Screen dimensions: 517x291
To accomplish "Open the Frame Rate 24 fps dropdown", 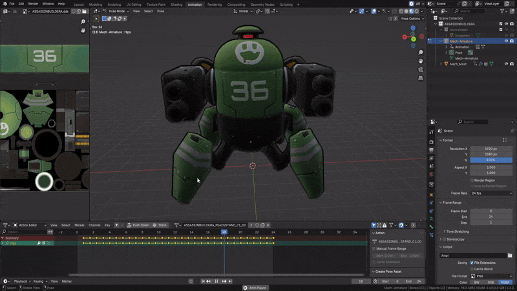I will click(491, 193).
